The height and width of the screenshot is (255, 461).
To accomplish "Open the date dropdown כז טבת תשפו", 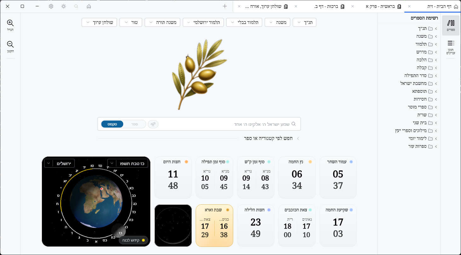I will pos(128,163).
